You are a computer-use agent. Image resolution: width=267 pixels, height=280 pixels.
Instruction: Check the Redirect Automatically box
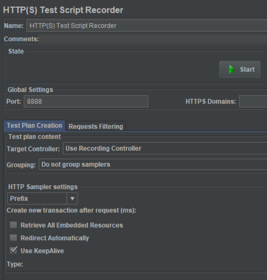click(14, 238)
